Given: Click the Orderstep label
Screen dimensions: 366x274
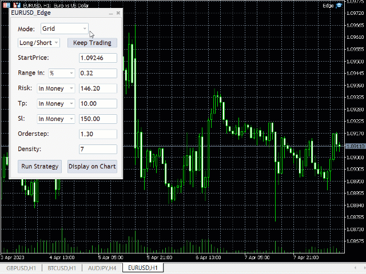Looking at the screenshot, I should click(33, 134).
